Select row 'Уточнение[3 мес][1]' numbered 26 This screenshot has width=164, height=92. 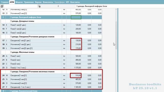[52, 83]
